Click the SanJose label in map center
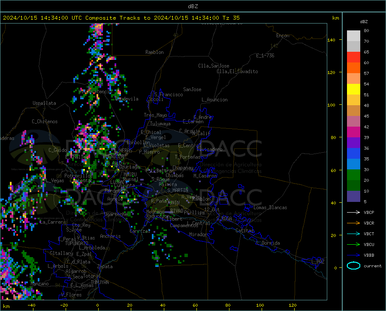The image size is (386, 311). [x=192, y=89]
